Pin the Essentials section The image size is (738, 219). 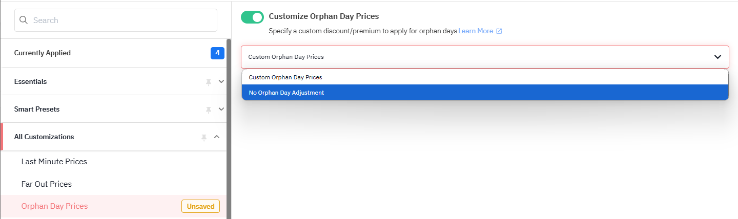point(209,82)
